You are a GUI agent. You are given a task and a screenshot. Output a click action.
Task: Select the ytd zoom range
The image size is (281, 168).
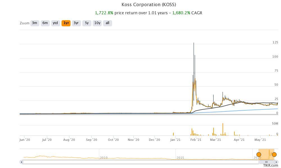(x=55, y=23)
